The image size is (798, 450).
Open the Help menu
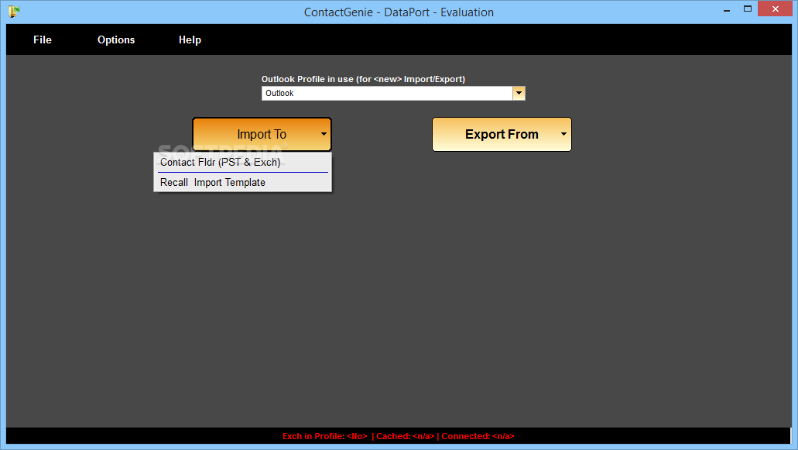pos(190,40)
